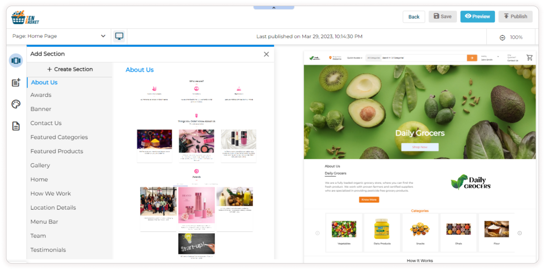The width and height of the screenshot is (545, 270).
Task: Open the add content sidebar icon
Action: [x=16, y=83]
